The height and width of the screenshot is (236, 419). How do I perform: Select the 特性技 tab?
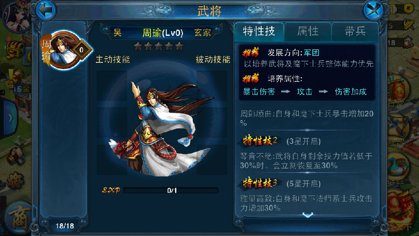pos(259,32)
